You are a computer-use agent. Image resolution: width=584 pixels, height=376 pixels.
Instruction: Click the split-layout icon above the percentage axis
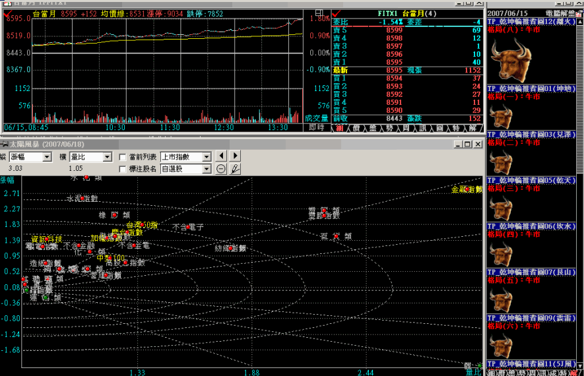[x=319, y=13]
